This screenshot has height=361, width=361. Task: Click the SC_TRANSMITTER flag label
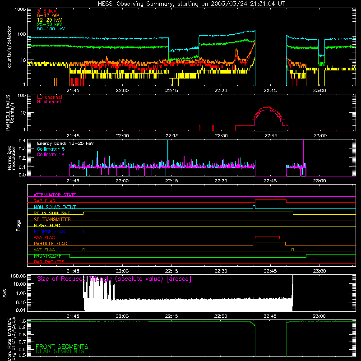coord(52,219)
